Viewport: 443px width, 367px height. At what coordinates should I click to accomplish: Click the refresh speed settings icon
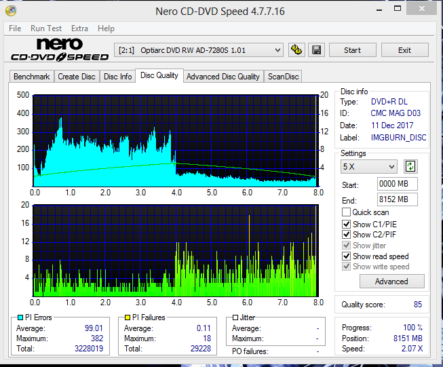pyautogui.click(x=410, y=166)
